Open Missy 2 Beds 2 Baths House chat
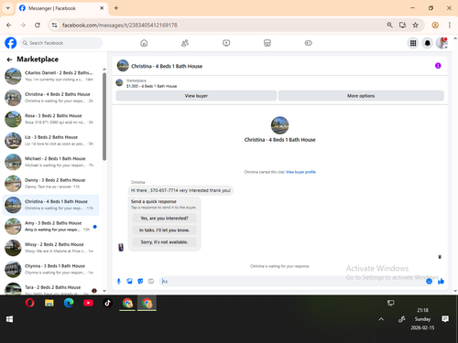The width and height of the screenshot is (458, 343). click(50, 248)
